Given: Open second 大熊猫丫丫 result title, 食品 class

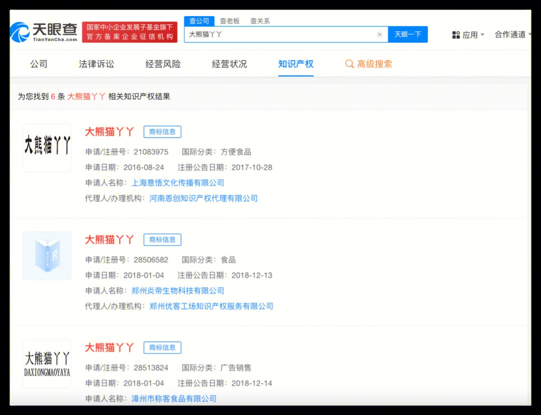Looking at the screenshot, I should (109, 240).
